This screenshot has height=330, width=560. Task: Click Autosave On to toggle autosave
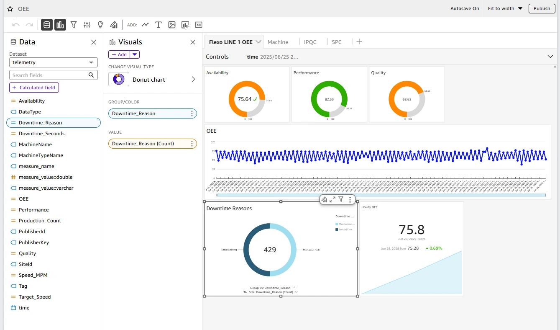(464, 8)
